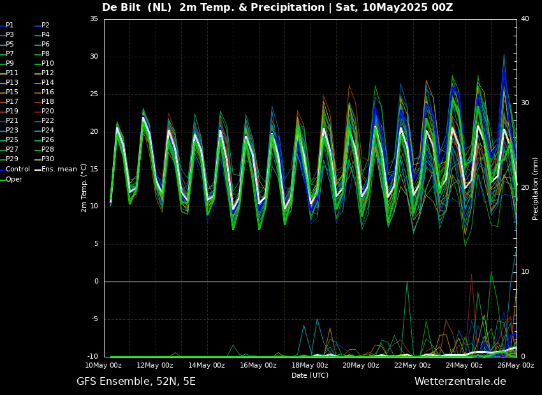Click P10 in the legend
The image size is (542, 395).
tap(44, 63)
